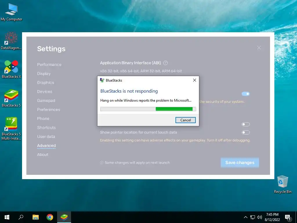Screen dimensions: 297x223
Task: Open the Shortcuts settings tab
Action: pyautogui.click(x=46, y=128)
